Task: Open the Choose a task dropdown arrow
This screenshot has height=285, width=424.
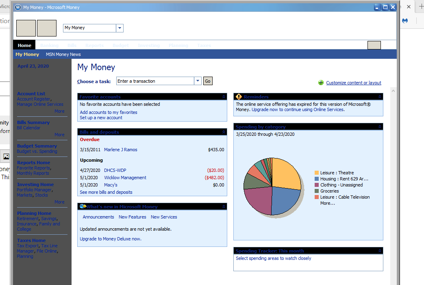Action: point(198,81)
